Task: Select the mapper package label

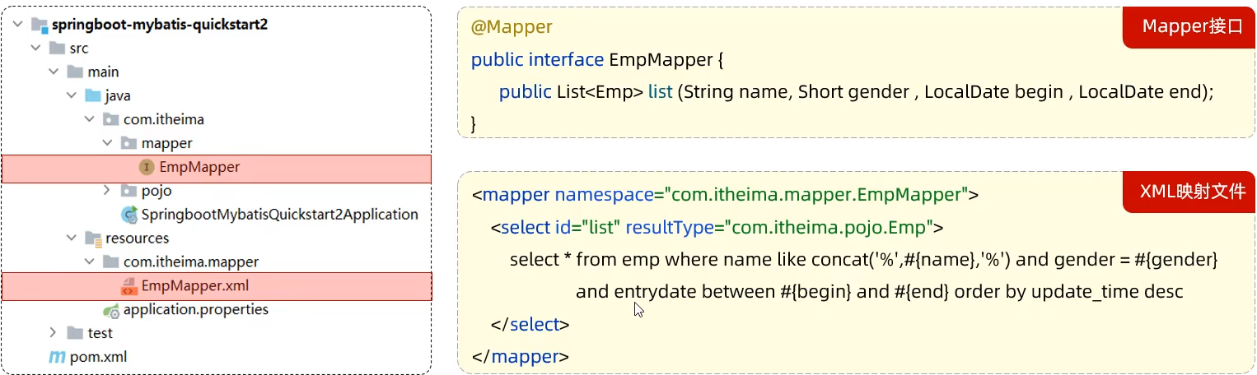Action: click(166, 144)
